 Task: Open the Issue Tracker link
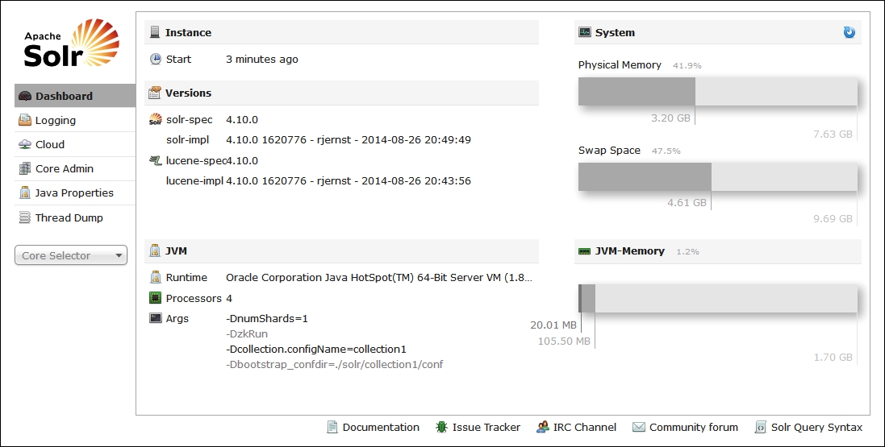coord(486,428)
